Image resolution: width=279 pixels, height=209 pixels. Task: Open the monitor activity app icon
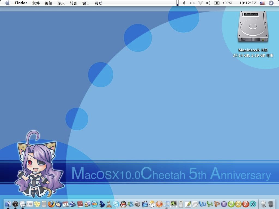coord(174,204)
